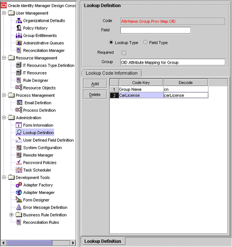Collapse the Administration node

coord(4,117)
